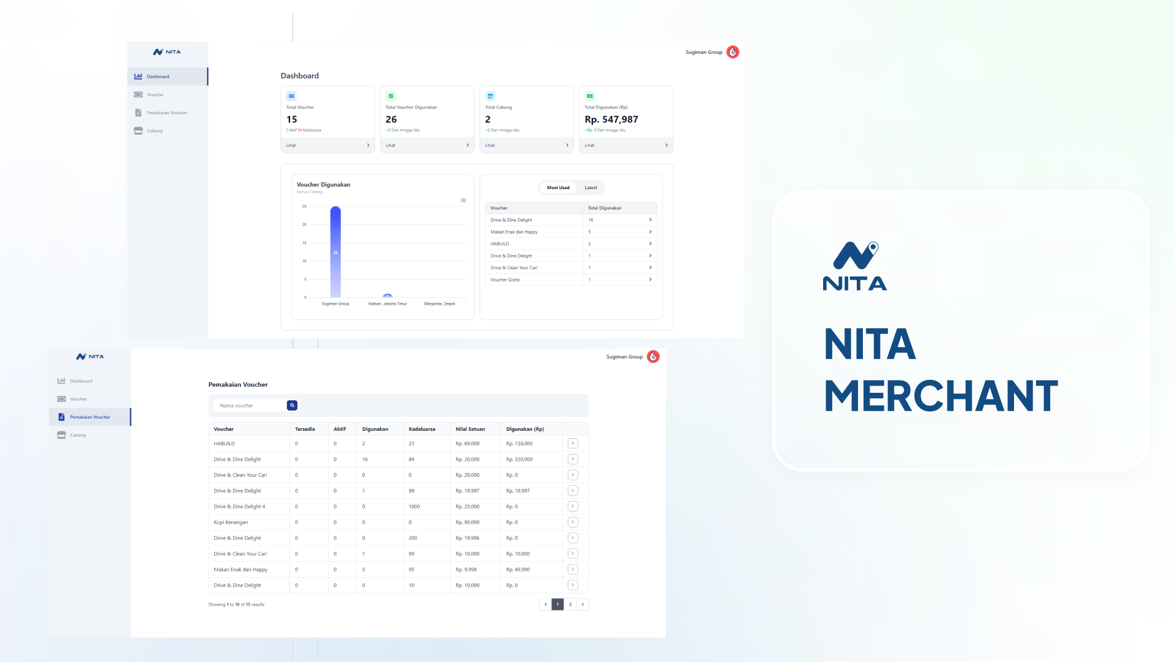Click the tall Sugiman Group chart bar
The height and width of the screenshot is (662, 1175).
(x=335, y=252)
